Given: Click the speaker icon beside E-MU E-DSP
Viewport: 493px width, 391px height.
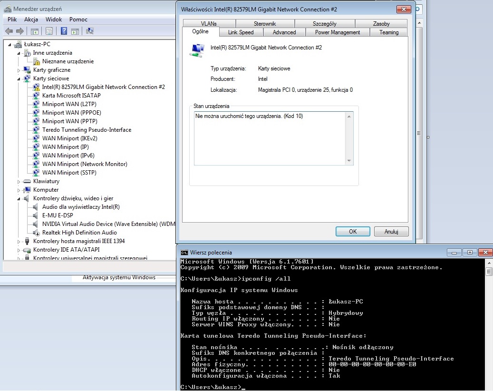Looking at the screenshot, I should click(x=36, y=215).
